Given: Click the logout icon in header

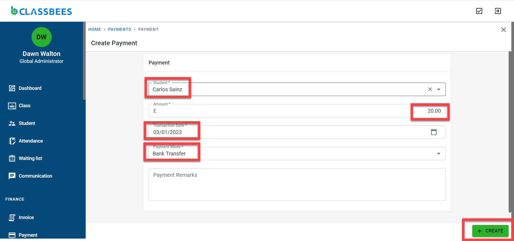Looking at the screenshot, I should (498, 11).
